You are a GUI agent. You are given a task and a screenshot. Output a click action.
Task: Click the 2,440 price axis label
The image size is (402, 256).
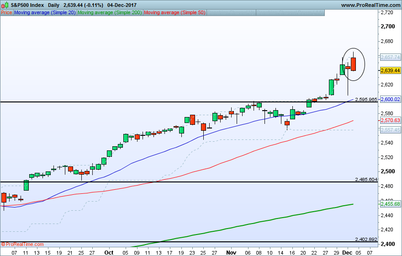click(387, 215)
